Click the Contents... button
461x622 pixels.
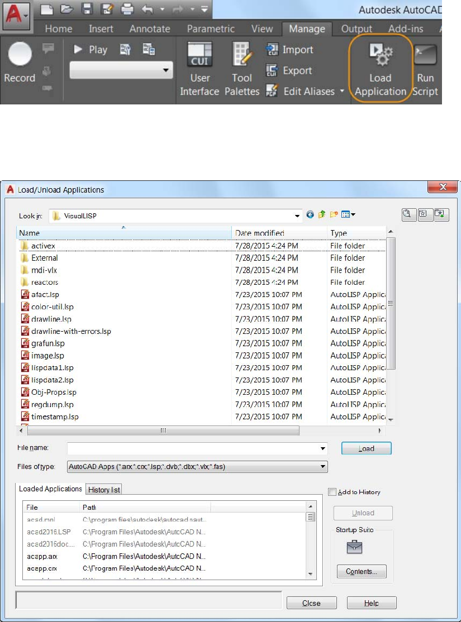pos(362,571)
